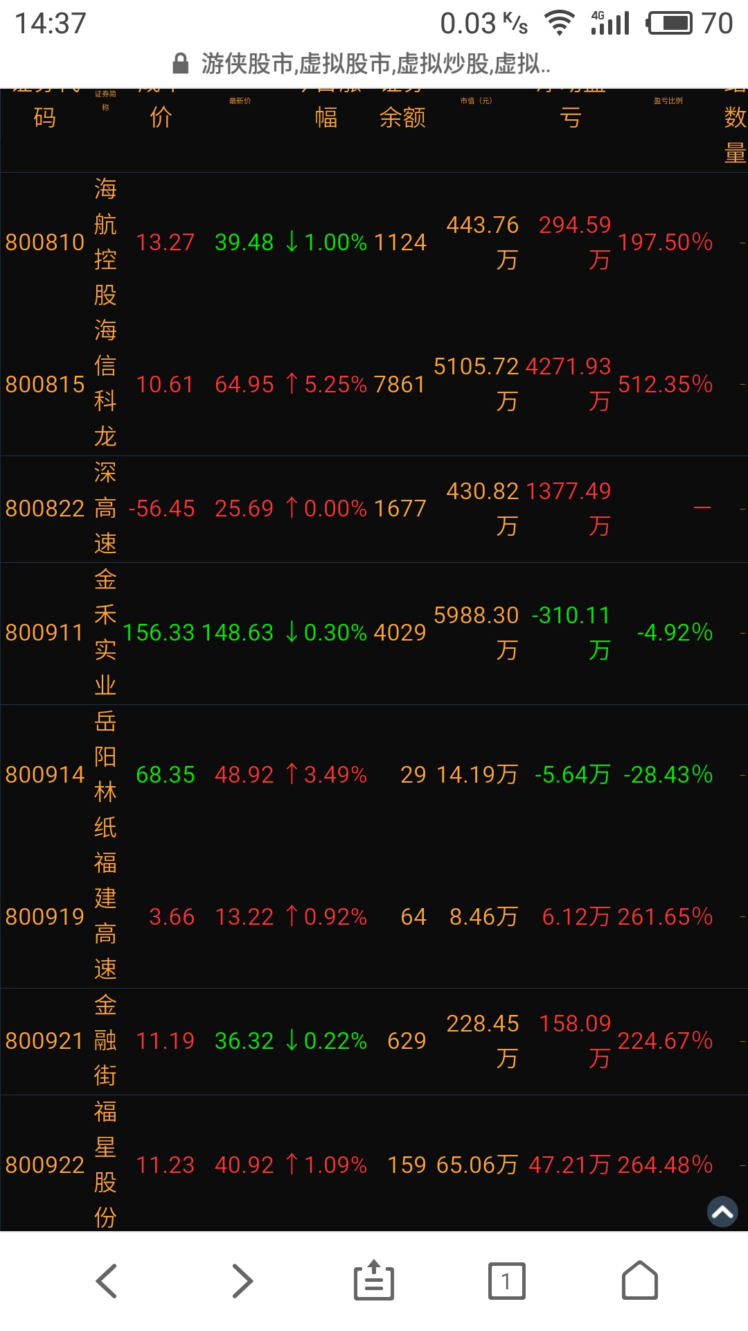
Task: Tap the 盈亏比例 column header
Action: tap(668, 101)
